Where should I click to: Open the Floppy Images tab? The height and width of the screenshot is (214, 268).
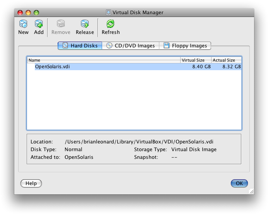pos(185,45)
